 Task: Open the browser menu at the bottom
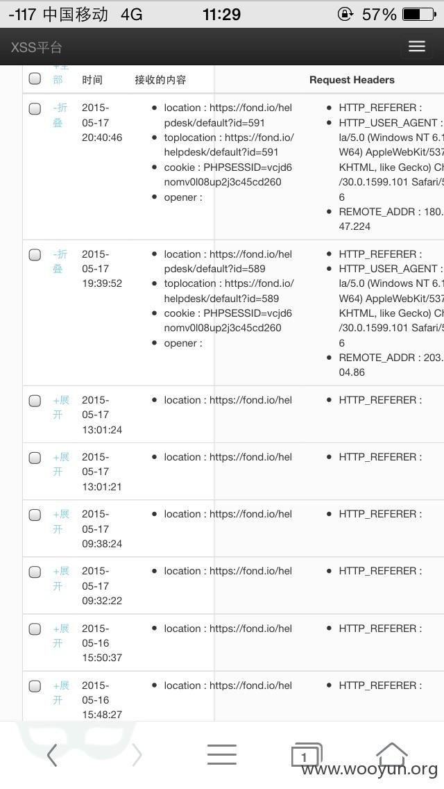[222, 755]
